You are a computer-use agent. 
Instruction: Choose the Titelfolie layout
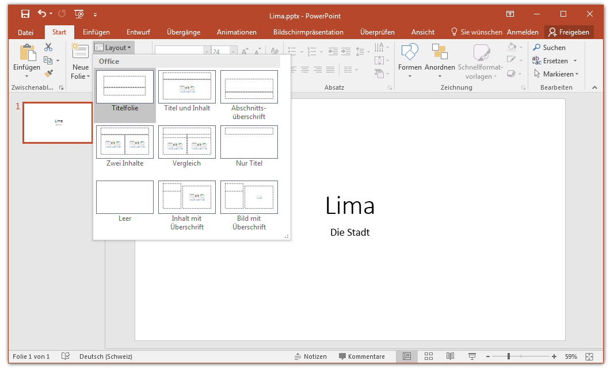tap(125, 95)
